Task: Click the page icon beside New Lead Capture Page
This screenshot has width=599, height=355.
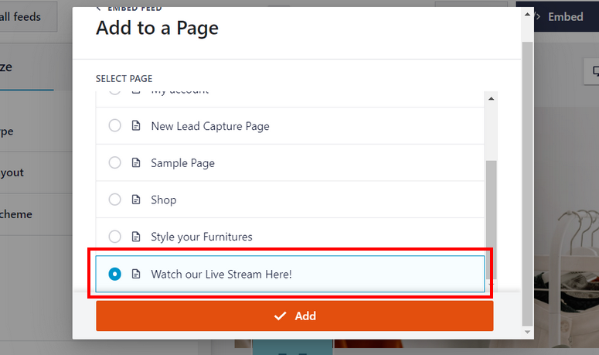Action: [x=136, y=126]
